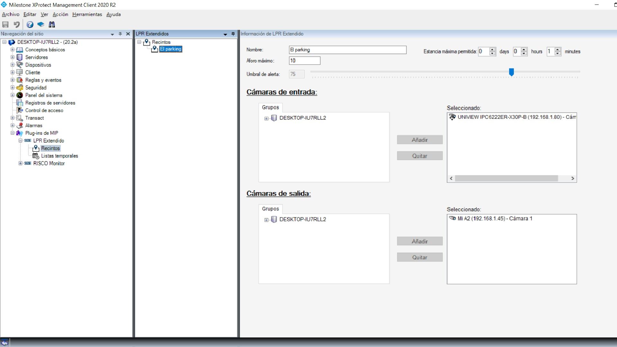Click the Registros de servidores icon

(x=20, y=103)
